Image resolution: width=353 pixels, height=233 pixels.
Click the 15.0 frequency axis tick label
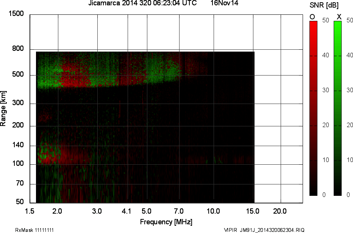pyautogui.click(x=253, y=211)
